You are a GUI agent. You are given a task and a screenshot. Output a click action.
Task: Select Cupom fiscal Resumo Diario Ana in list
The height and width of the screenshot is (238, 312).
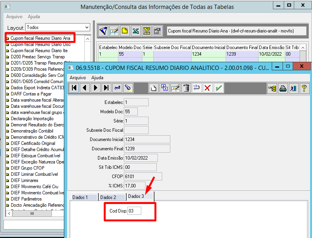40,38
